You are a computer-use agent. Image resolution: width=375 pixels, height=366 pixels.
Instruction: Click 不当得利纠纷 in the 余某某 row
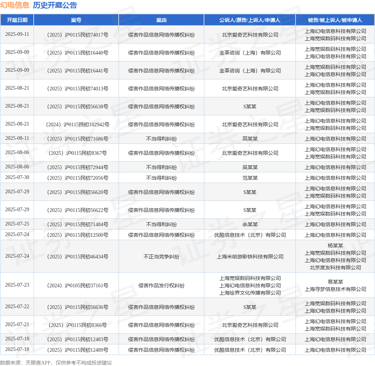pos(161,224)
